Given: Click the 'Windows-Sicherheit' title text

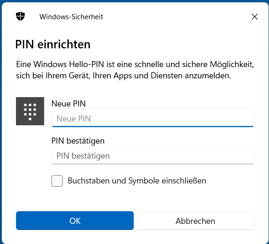Looking at the screenshot, I should click(71, 17).
